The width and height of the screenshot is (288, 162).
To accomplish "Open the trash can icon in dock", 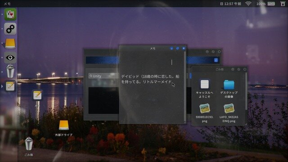I will [x=10, y=71].
